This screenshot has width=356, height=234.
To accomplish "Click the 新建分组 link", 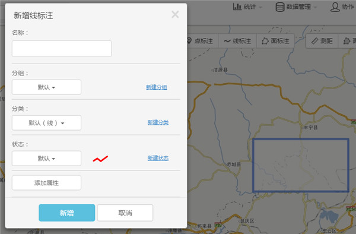I will 157,87.
